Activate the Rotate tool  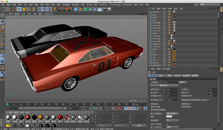29,9
